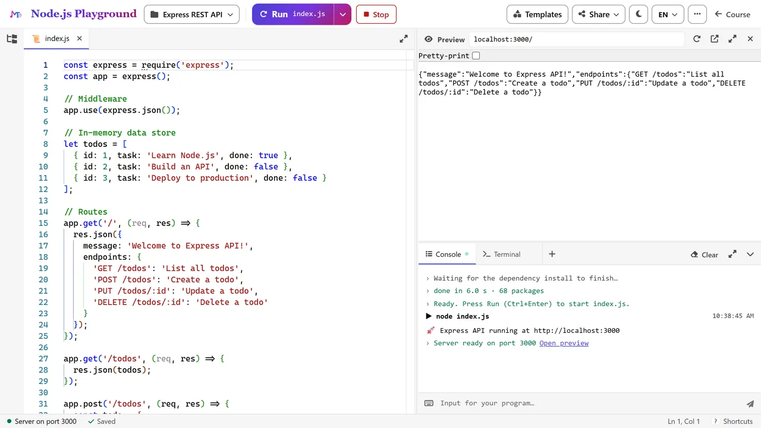Open the more options ellipsis menu
The height and width of the screenshot is (428, 761).
click(697, 14)
